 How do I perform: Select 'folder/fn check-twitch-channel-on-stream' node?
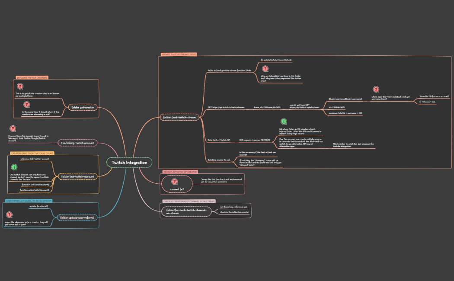tap(186, 211)
